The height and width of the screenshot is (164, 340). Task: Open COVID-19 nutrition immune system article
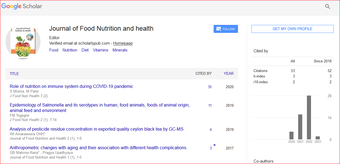71,86
